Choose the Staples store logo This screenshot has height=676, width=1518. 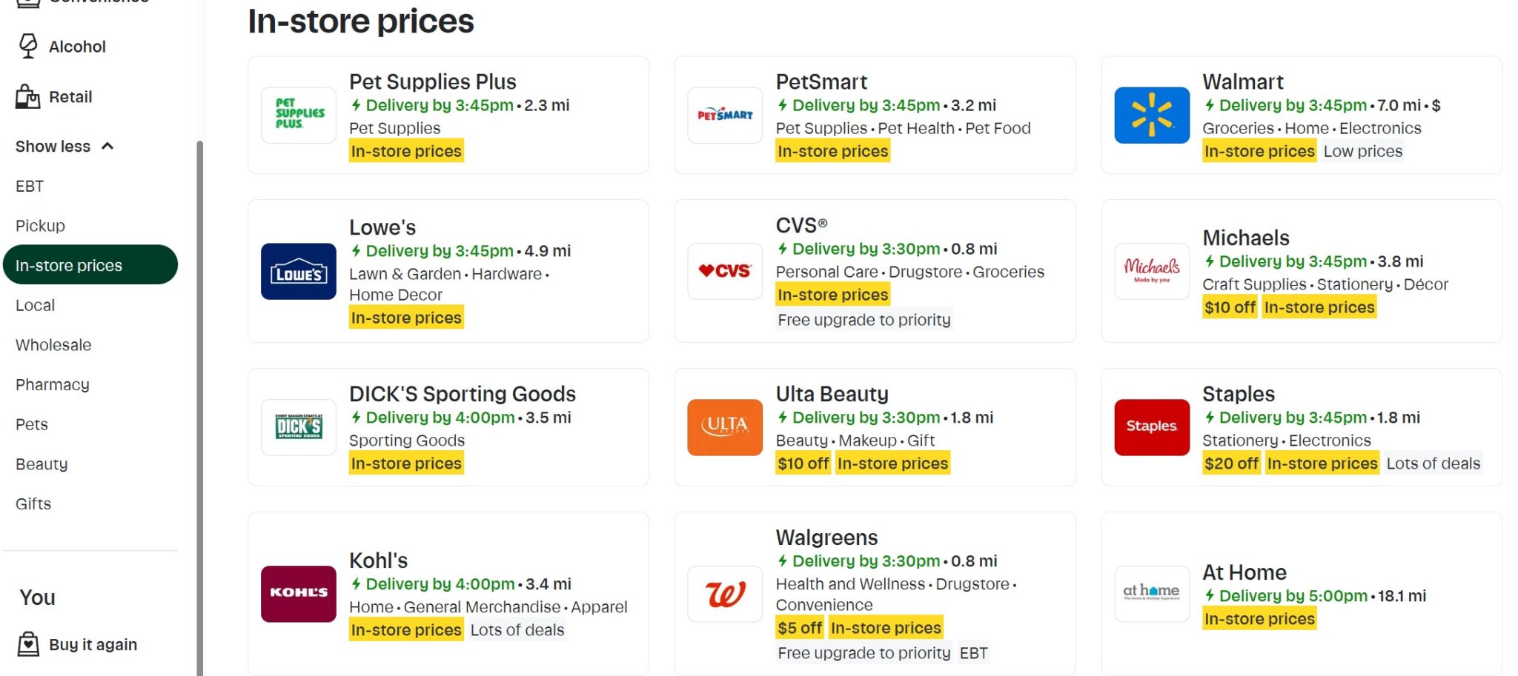click(1152, 427)
